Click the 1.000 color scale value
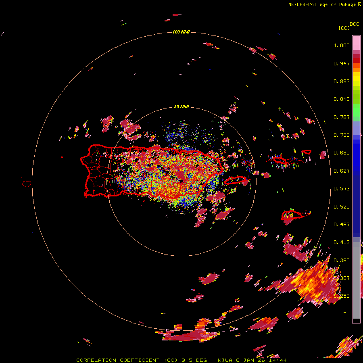Image resolution: width=363 pixels, height=363 pixels. click(342, 45)
